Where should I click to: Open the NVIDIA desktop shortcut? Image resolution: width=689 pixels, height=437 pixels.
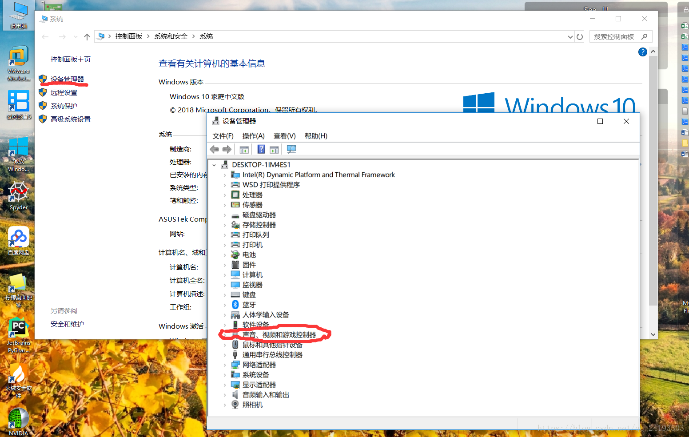click(19, 422)
